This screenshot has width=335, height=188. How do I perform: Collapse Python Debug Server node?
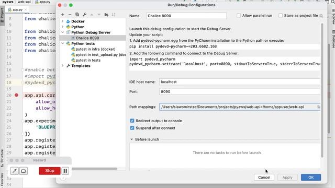[63, 32]
